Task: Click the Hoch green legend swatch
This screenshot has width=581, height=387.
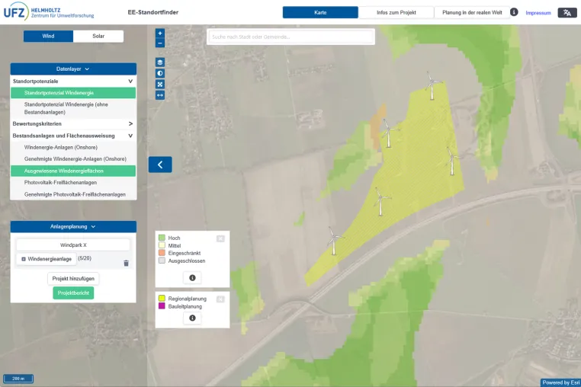Action: click(x=162, y=238)
